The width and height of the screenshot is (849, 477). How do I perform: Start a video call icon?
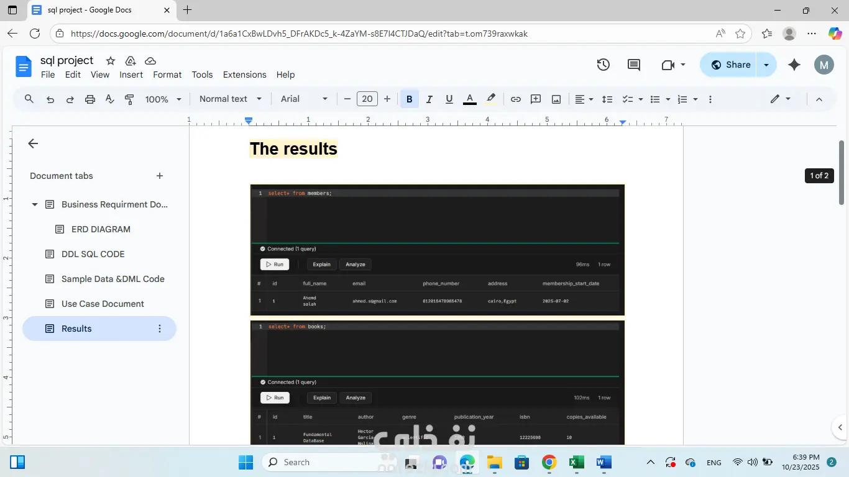[669, 65]
